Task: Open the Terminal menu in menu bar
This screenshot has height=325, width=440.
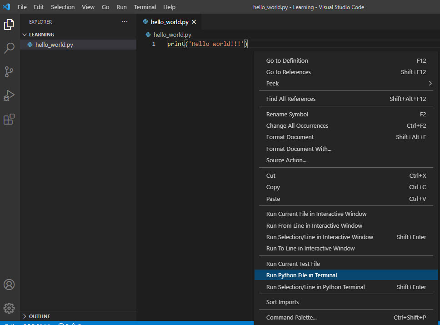Action: tap(145, 7)
